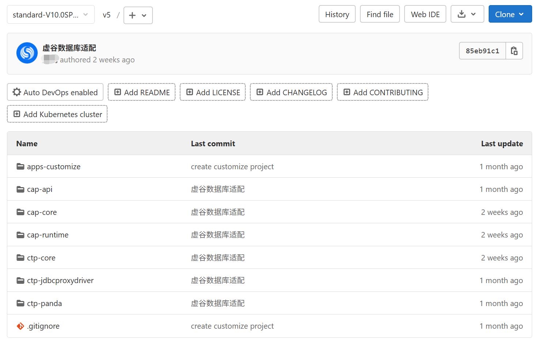Viewport: 538px width, 344px height.
Task: Click the Last update column header
Action: [502, 144]
